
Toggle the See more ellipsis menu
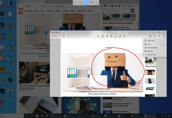[164, 36]
